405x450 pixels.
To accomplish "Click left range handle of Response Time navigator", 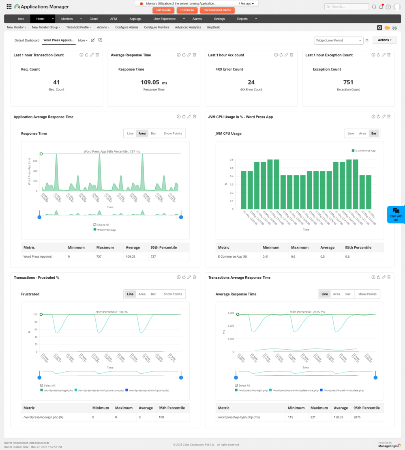I will pyautogui.click(x=40, y=217).
